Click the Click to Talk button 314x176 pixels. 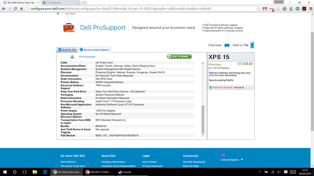click(243, 45)
